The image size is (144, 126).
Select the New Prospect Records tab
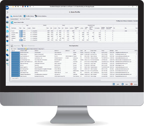click(25, 19)
